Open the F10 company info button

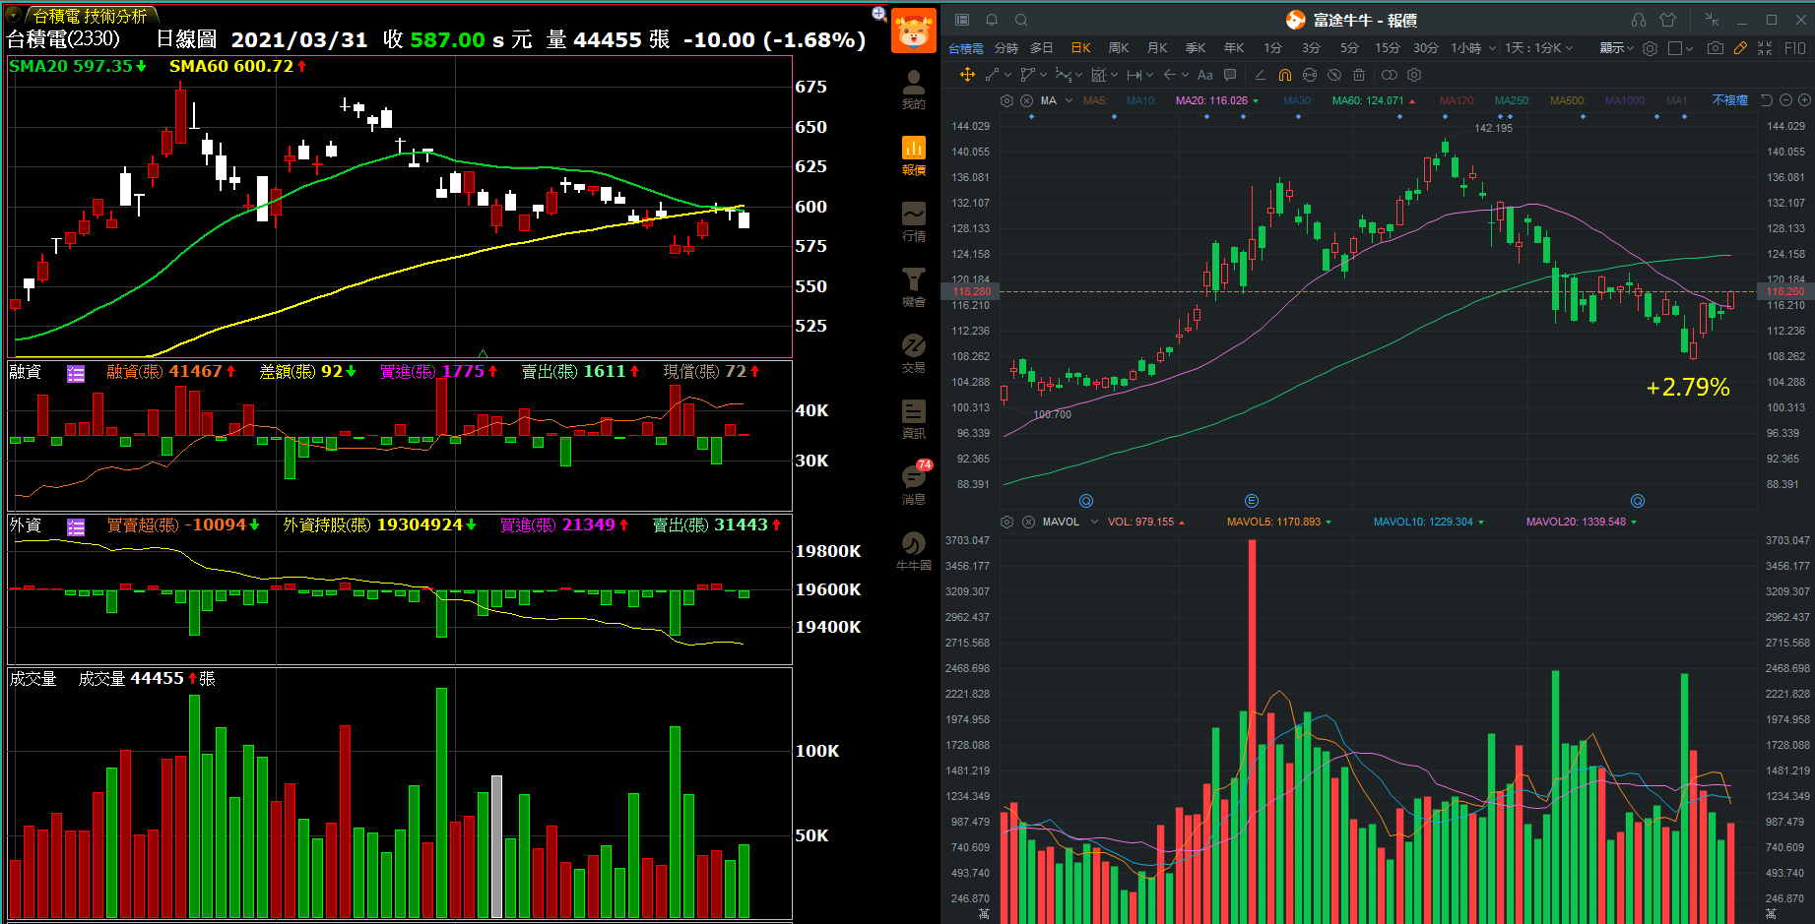1795,48
